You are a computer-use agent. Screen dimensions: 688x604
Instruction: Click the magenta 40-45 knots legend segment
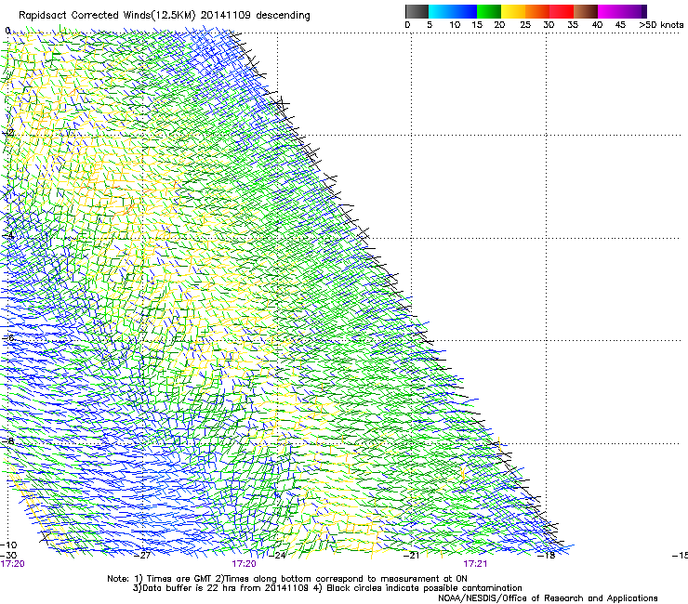610,11
